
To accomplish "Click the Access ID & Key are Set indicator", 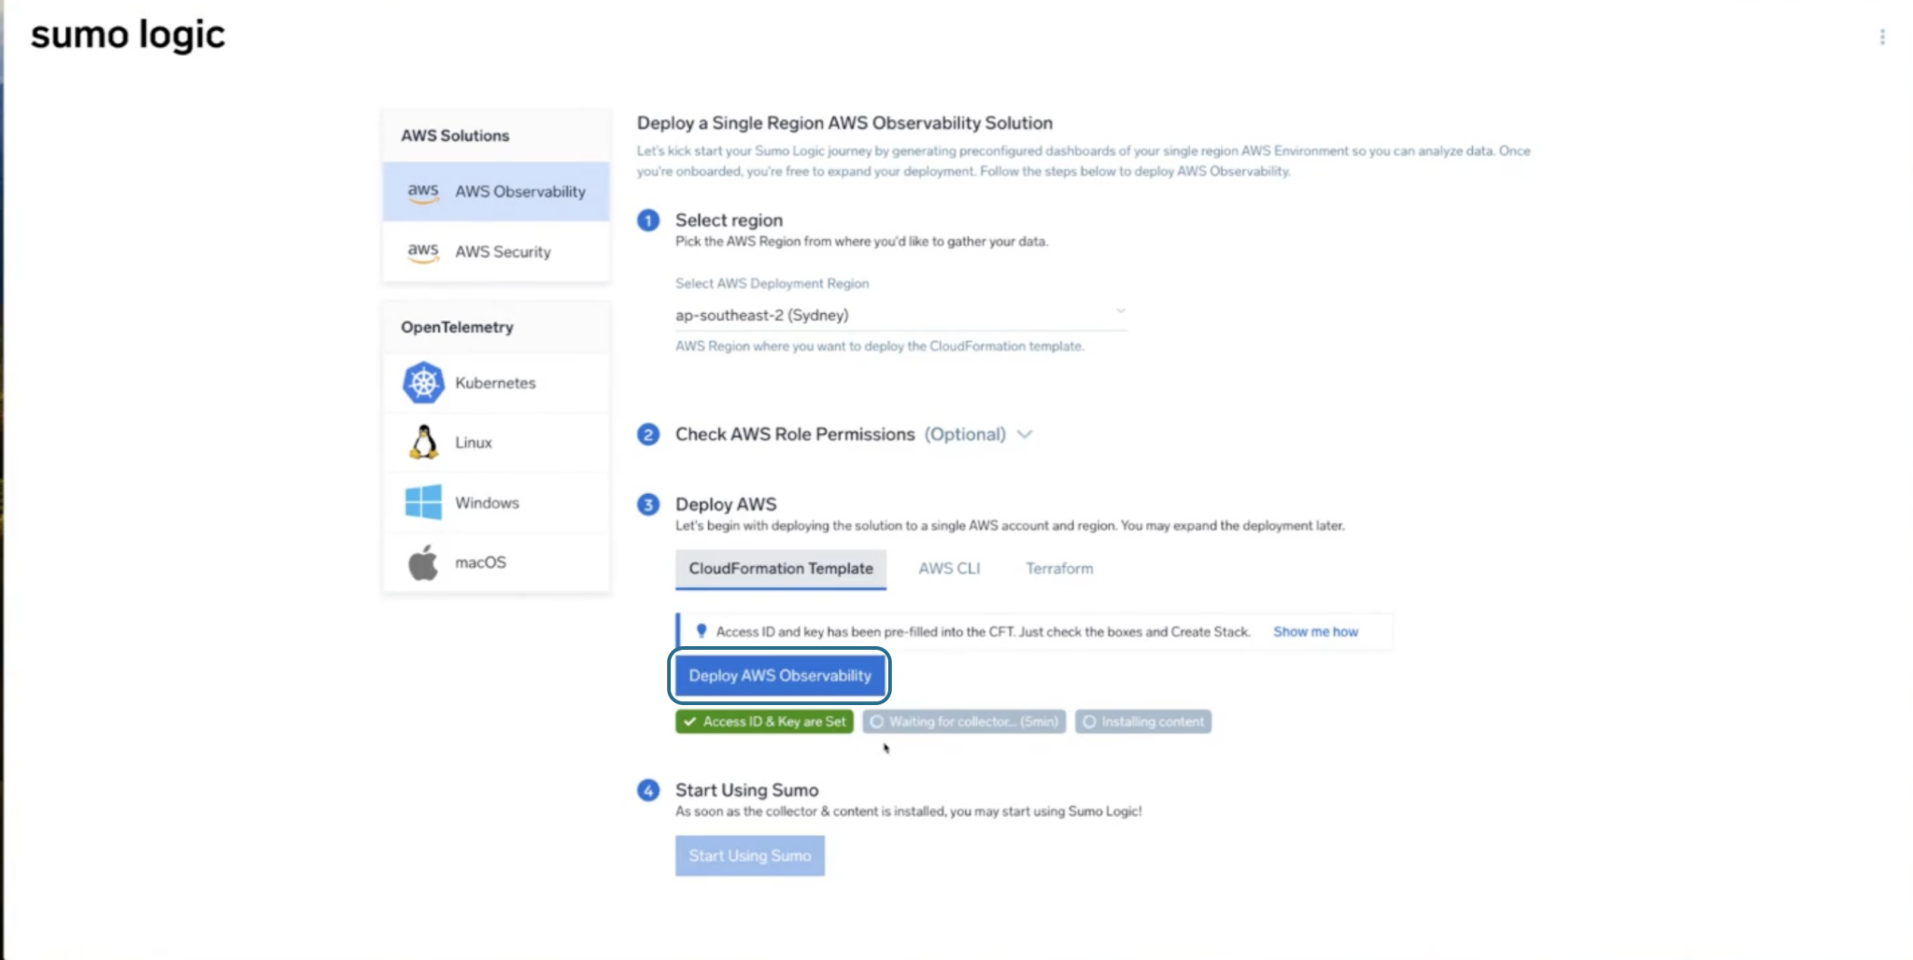I will click(763, 721).
